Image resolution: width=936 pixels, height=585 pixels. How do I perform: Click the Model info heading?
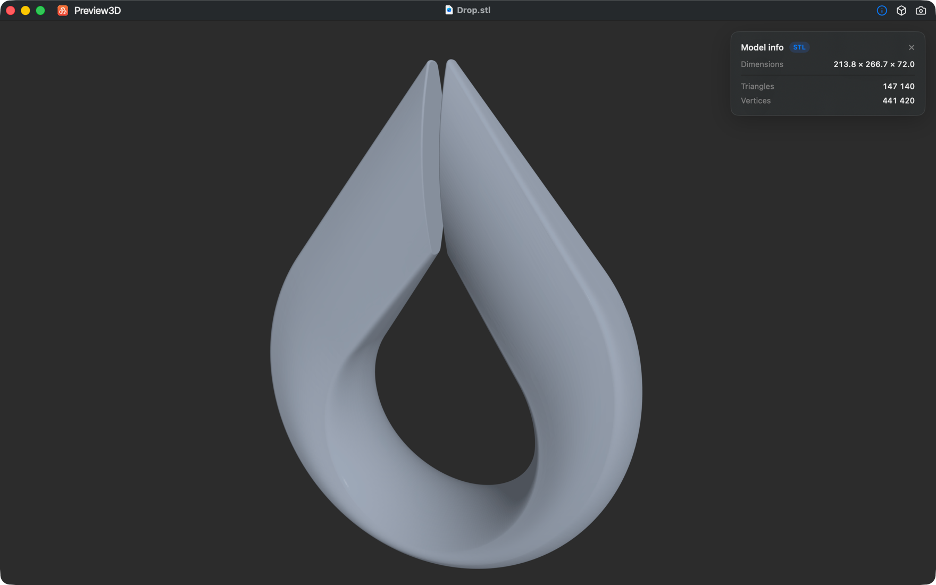point(762,47)
